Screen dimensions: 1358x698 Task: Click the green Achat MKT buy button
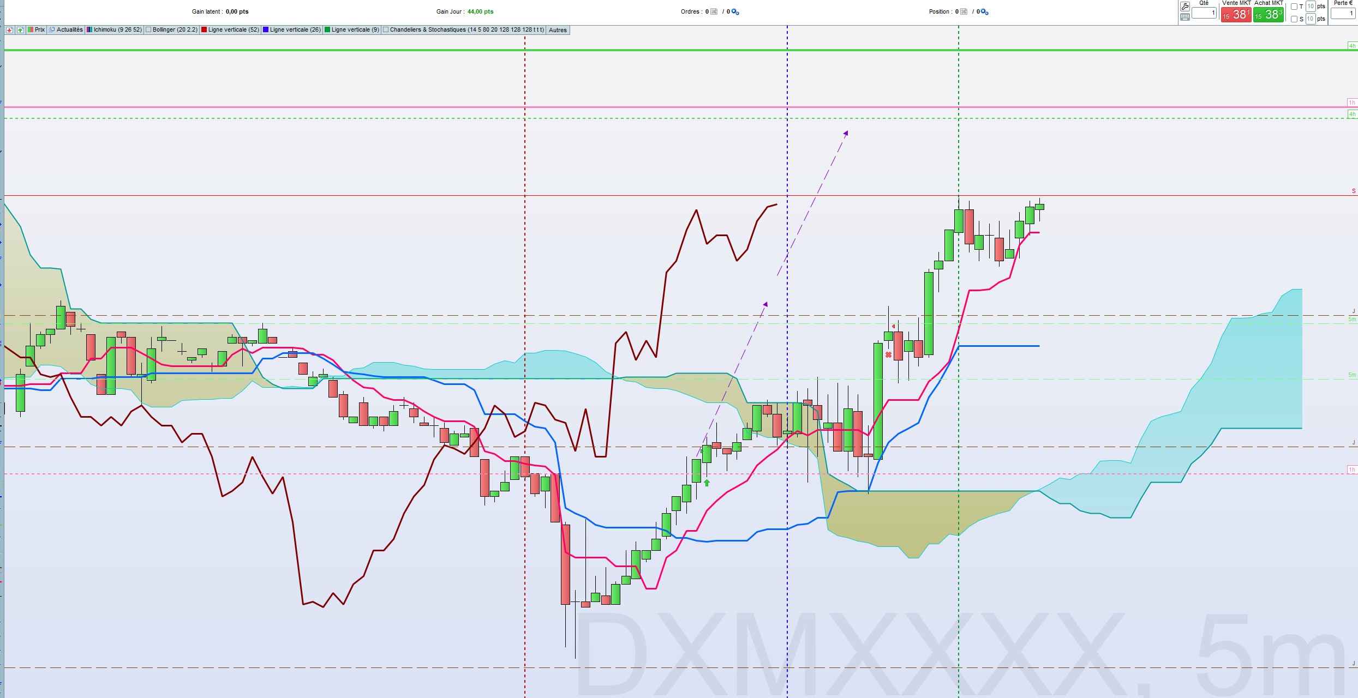[x=1268, y=15]
